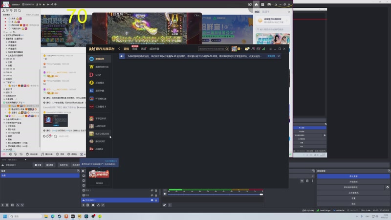Open source properties gear icon in OBS
Viewport: 391px width, 220px height.
click(93, 205)
